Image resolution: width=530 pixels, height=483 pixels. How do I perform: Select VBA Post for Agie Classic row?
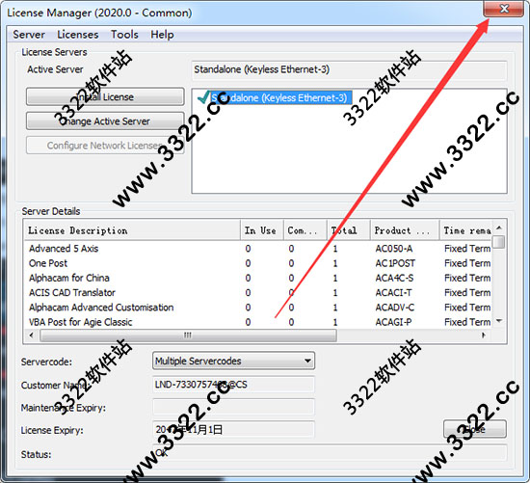(258, 322)
